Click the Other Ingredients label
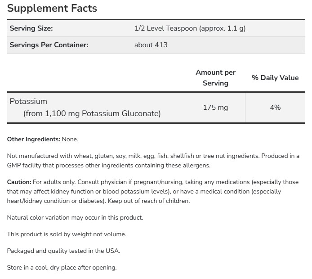Viewport: 312px width, 279px height. tap(33, 139)
